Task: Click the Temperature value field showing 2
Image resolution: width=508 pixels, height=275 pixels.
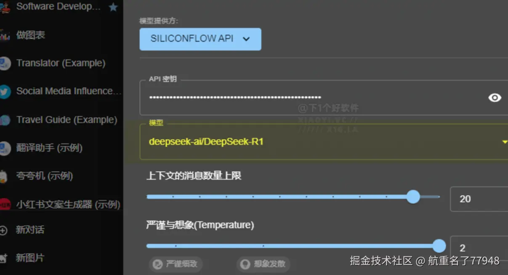Action: [x=479, y=248]
